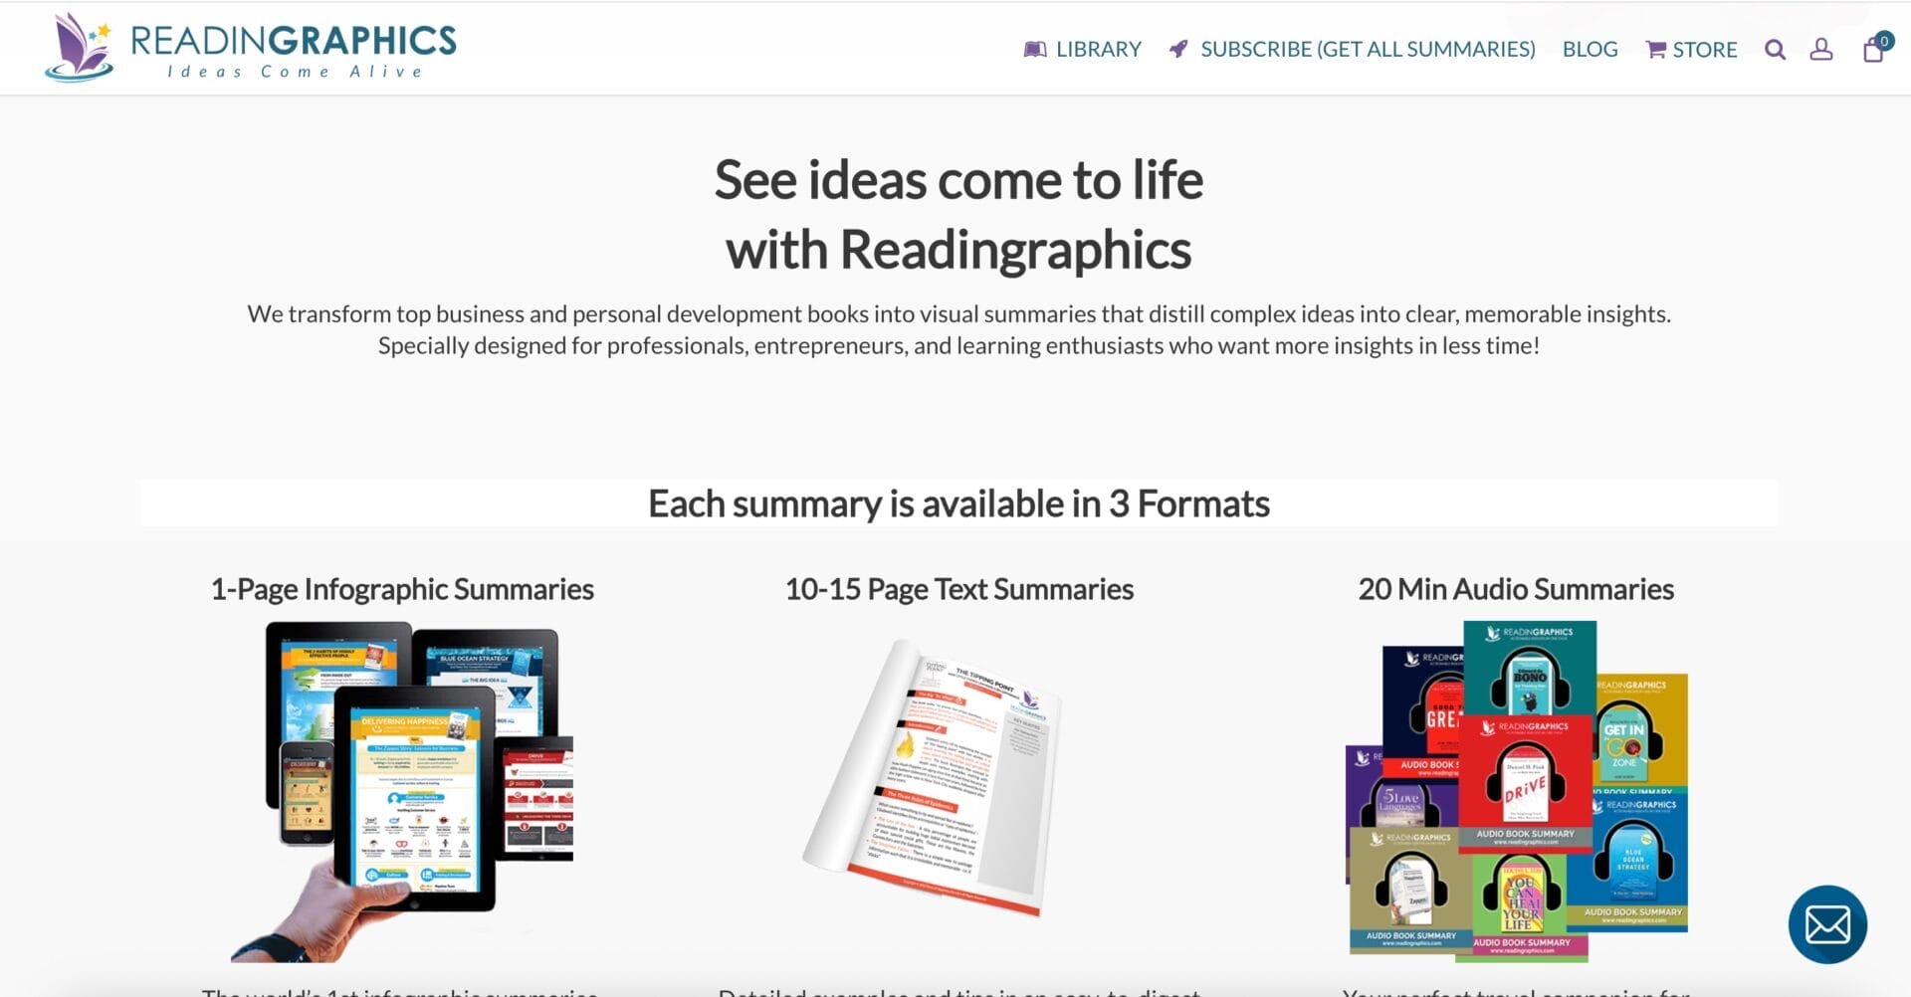Image resolution: width=1911 pixels, height=997 pixels.
Task: Click the audio book covers collage image
Action: tap(1517, 791)
